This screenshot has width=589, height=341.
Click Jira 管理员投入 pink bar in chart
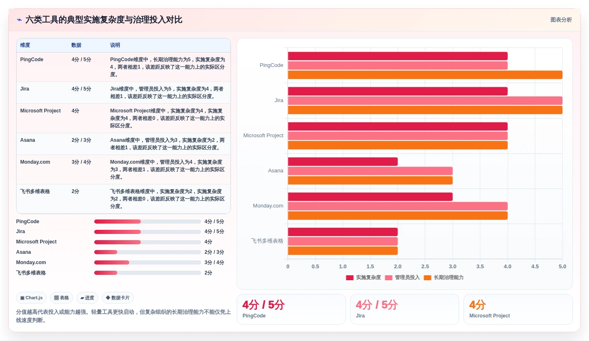pyautogui.click(x=425, y=100)
